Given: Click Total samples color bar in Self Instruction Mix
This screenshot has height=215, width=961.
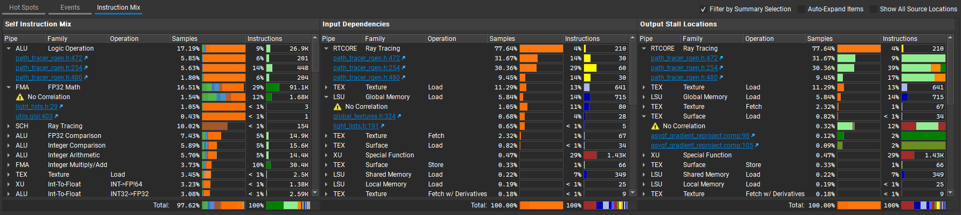Looking at the screenshot, I should point(224,205).
